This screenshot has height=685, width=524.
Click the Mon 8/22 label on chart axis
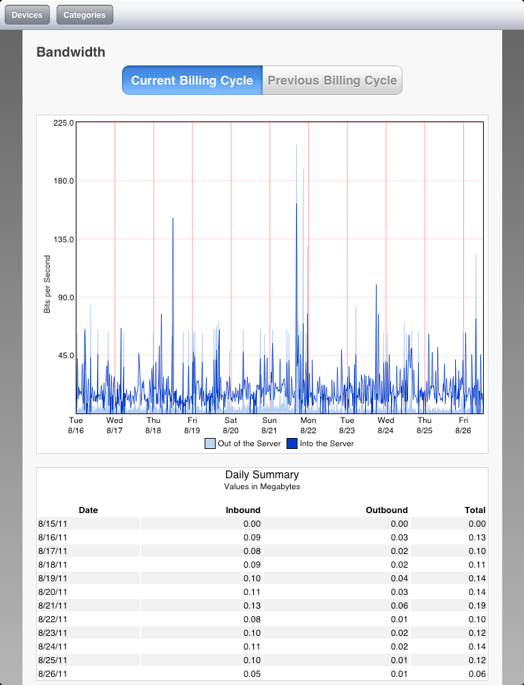pyautogui.click(x=308, y=425)
